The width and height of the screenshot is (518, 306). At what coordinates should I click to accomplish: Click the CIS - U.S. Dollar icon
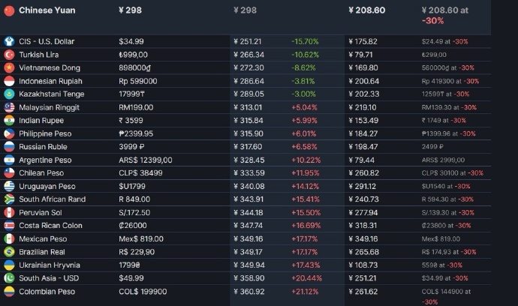(9, 41)
